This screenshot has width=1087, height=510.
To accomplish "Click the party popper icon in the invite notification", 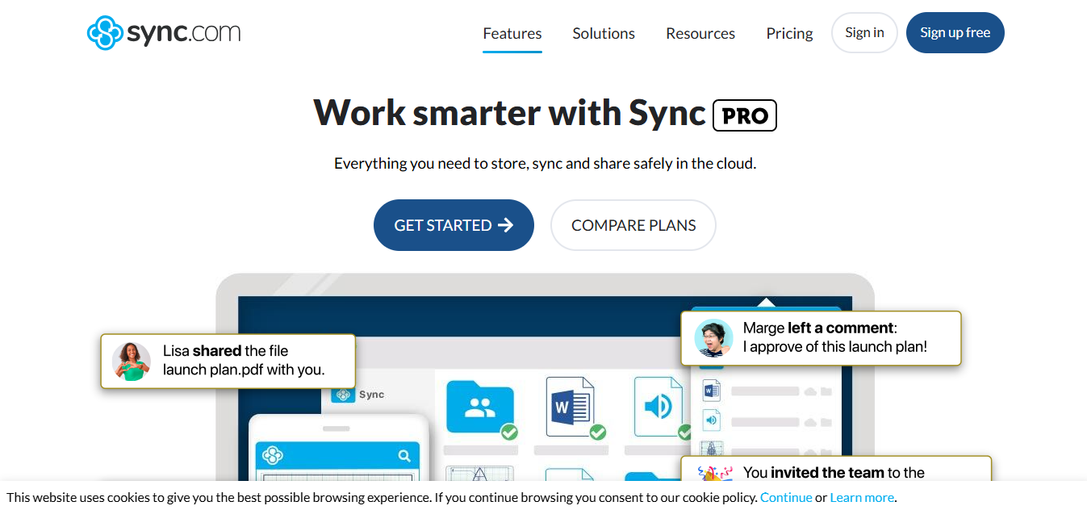I will pyautogui.click(x=713, y=473).
